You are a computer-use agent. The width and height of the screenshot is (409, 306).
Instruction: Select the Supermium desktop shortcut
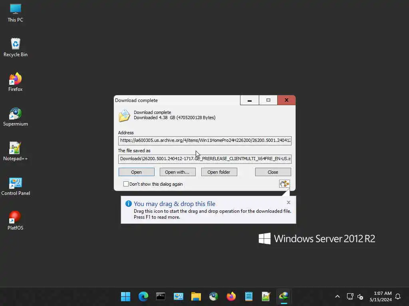coord(16,117)
